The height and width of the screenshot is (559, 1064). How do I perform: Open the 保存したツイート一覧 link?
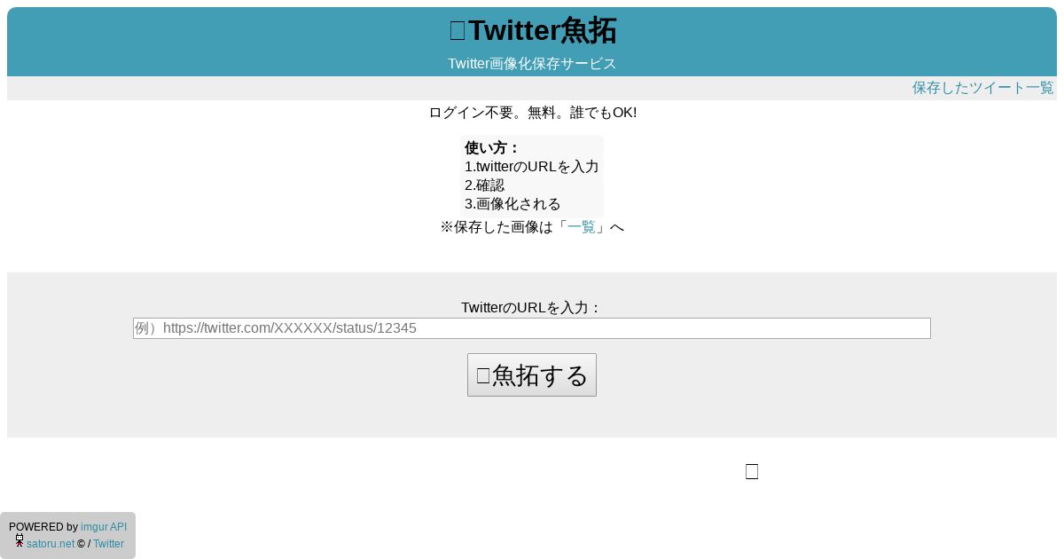click(x=982, y=88)
